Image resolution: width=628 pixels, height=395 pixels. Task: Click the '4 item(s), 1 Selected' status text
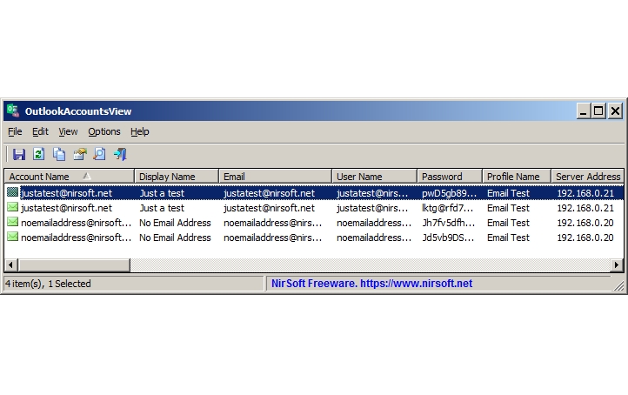click(x=48, y=284)
